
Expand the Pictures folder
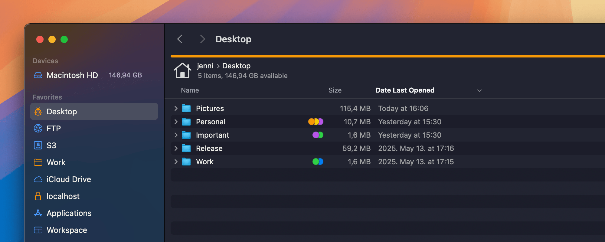tap(176, 108)
